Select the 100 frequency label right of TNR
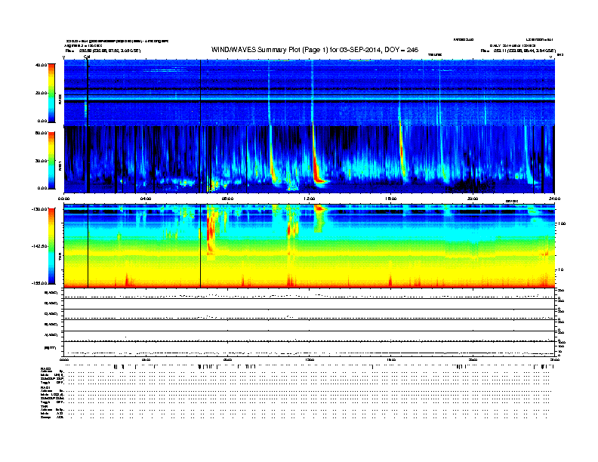Image resolution: width=598 pixels, height=462 pixels. pyautogui.click(x=562, y=223)
